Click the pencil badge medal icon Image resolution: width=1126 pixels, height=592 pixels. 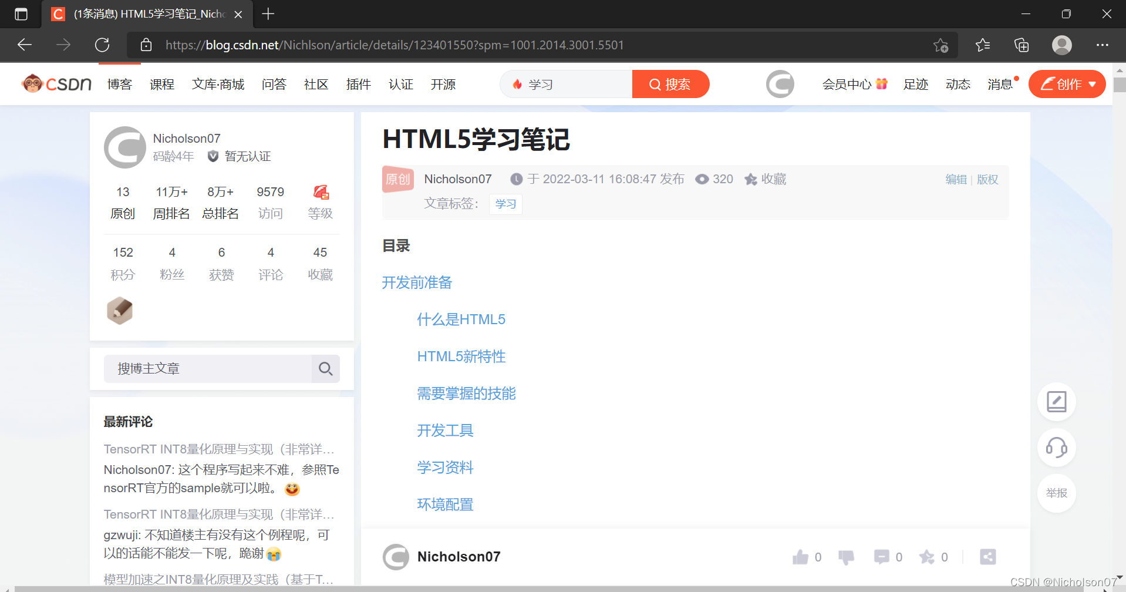120,311
